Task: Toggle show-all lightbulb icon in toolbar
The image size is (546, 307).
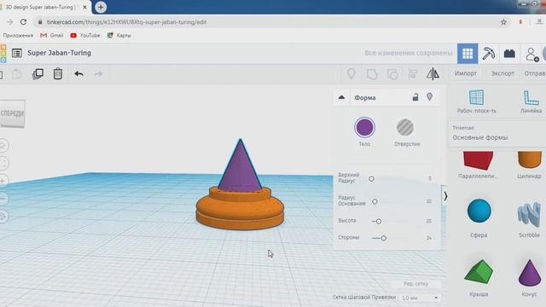Action: point(351,74)
